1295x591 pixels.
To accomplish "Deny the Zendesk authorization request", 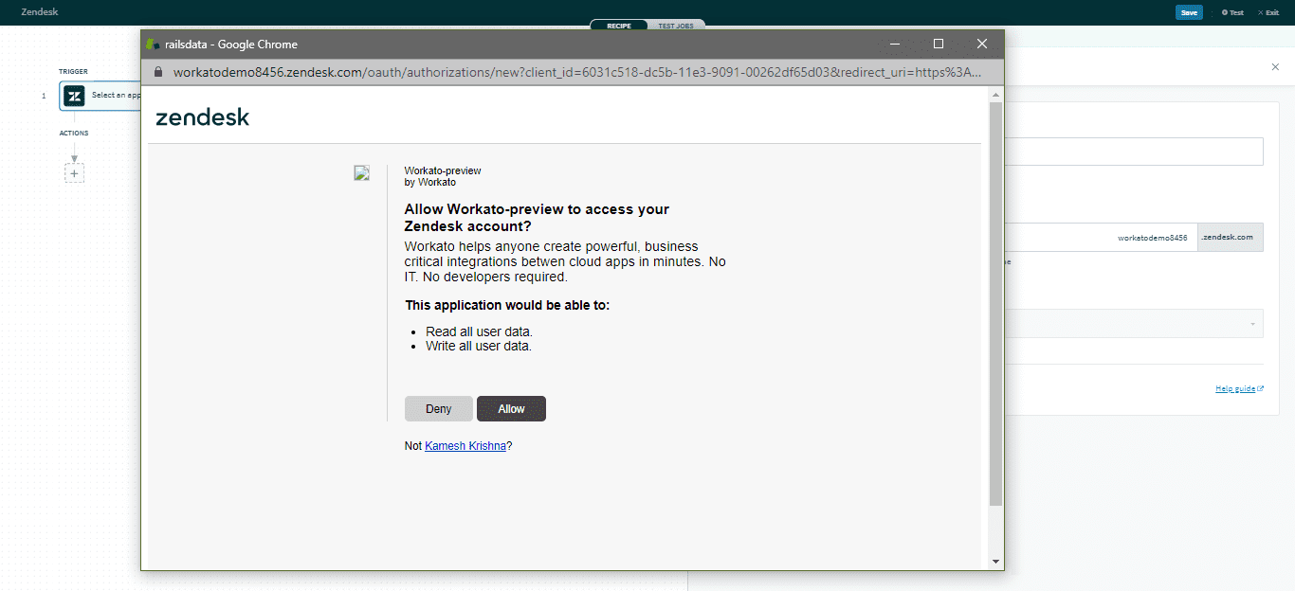I will 438,408.
